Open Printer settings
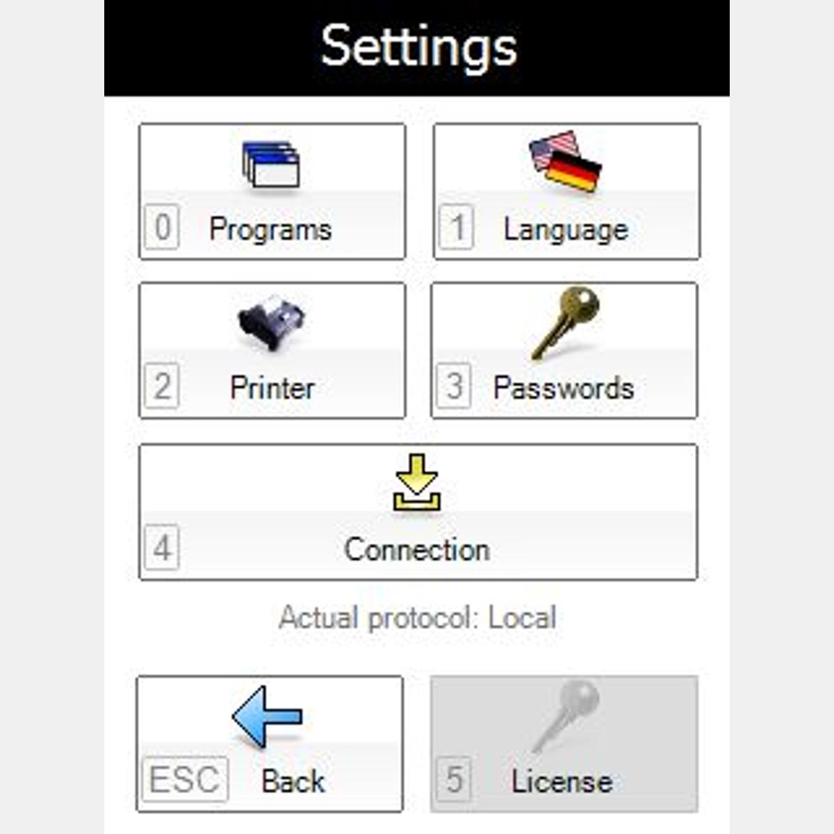 (x=272, y=350)
